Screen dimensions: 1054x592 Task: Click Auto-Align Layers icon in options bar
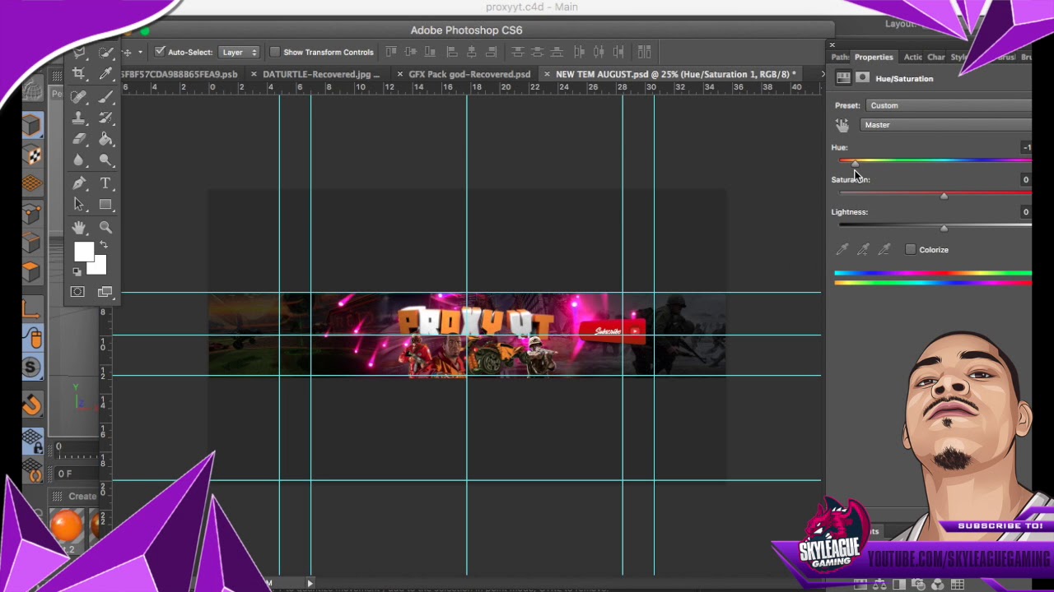tap(645, 52)
